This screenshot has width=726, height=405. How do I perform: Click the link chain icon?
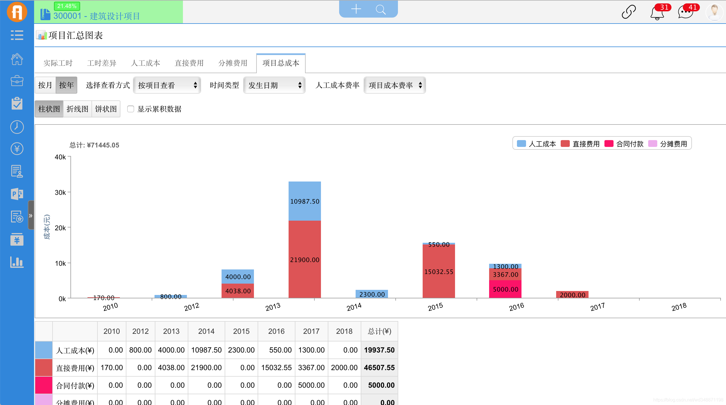click(x=628, y=12)
